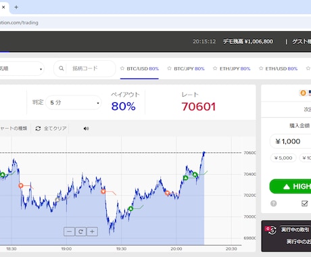Click the browser address bar URL
Viewport: 311px width, 257px height.
pos(19,22)
